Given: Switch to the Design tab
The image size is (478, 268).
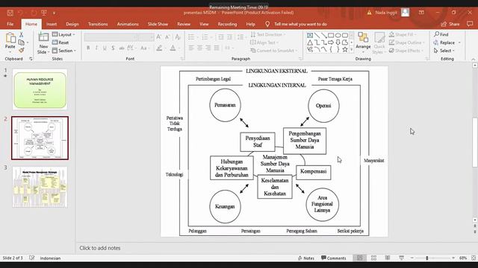Looking at the screenshot, I should [x=72, y=24].
